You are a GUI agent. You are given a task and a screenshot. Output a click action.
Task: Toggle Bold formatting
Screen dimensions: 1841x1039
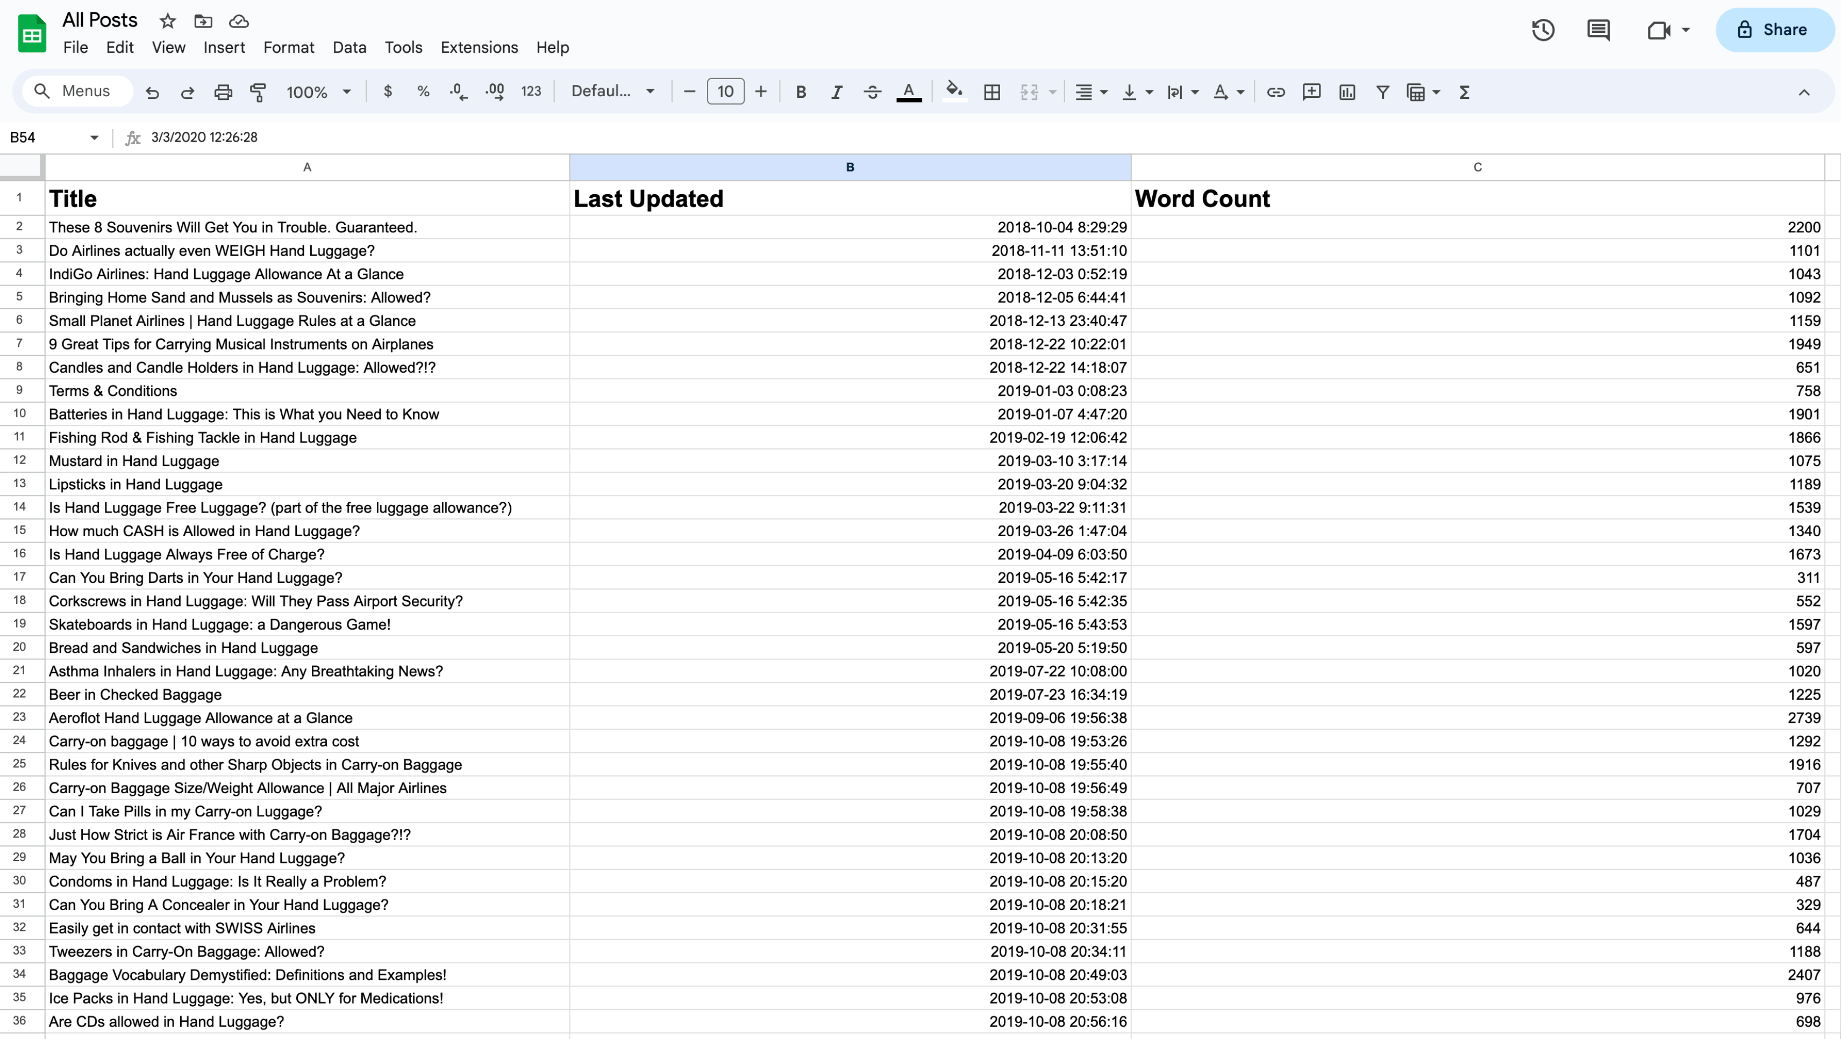coord(801,91)
